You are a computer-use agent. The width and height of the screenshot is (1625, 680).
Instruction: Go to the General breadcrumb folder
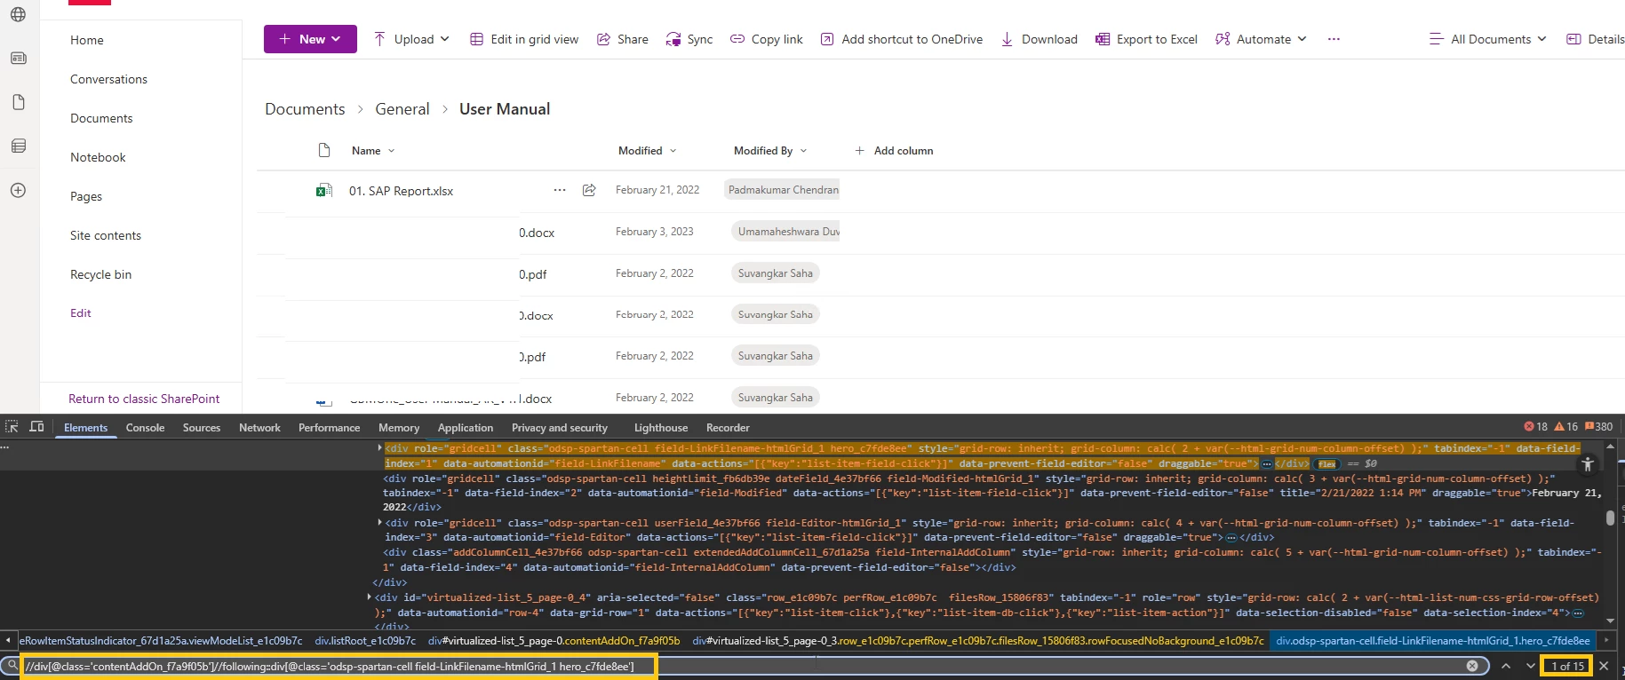(402, 109)
